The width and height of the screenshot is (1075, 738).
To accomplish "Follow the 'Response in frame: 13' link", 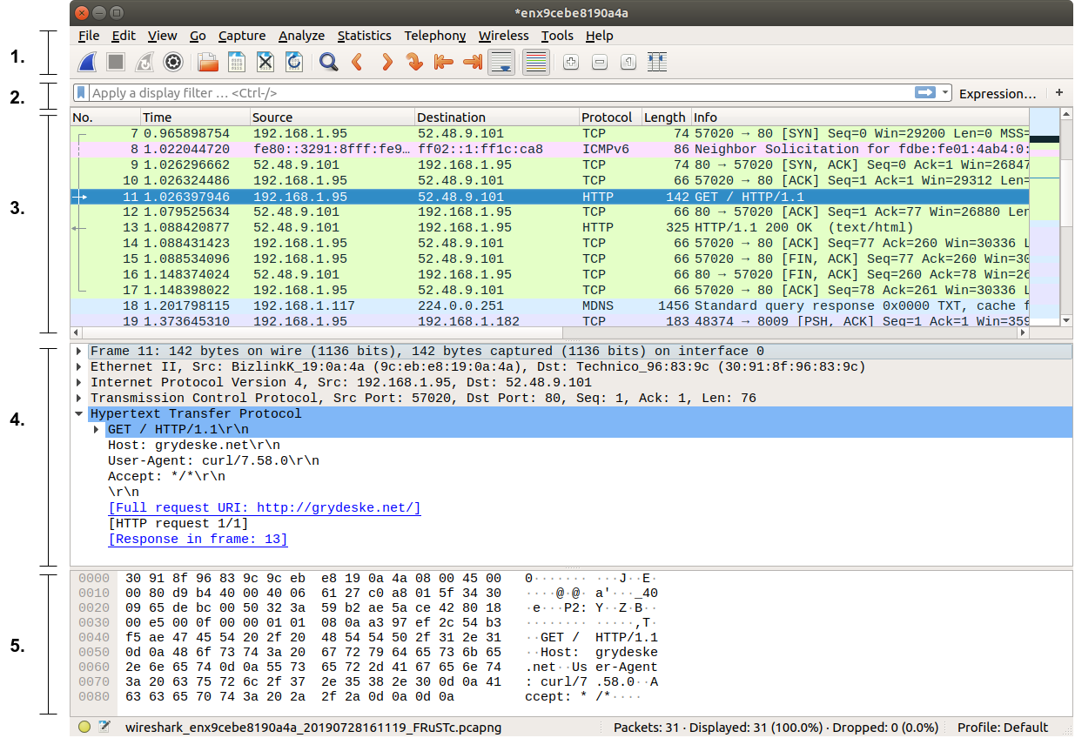I will [198, 540].
